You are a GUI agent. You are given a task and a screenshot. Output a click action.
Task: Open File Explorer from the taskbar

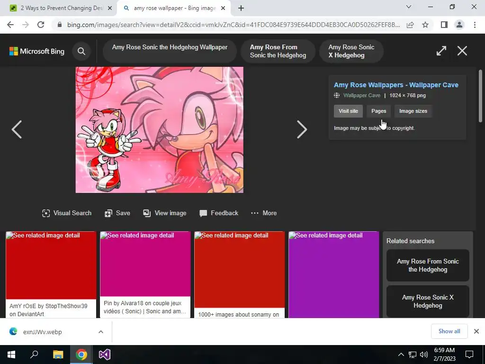point(58,355)
